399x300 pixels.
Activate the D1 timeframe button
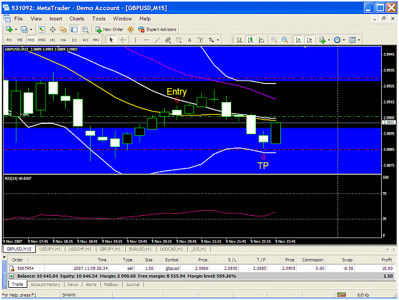(x=74, y=40)
